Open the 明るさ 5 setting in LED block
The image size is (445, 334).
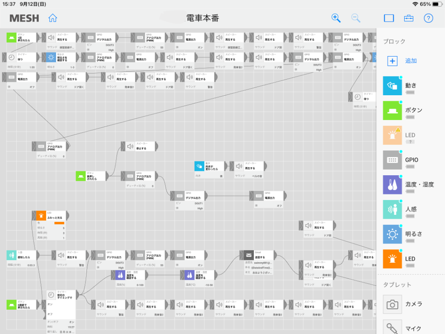pos(51,228)
